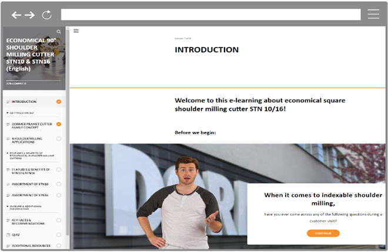Open the Introduction lesson in the sidebar
388x252 pixels.
34,101
